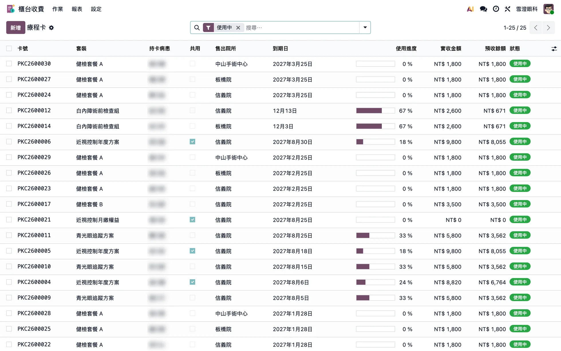Select row checkbox for PKC2600012
This screenshot has width=561, height=351.
pos(9,110)
